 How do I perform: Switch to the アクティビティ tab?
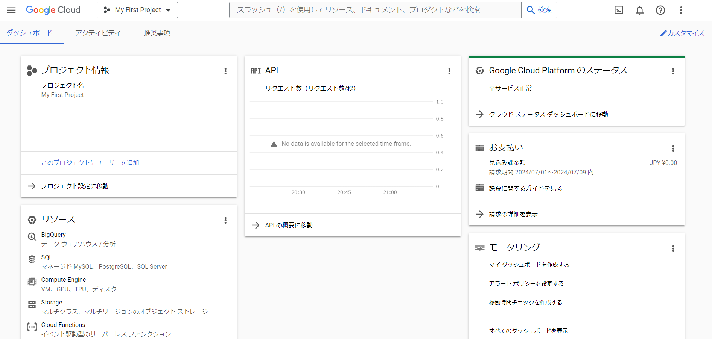tap(98, 33)
